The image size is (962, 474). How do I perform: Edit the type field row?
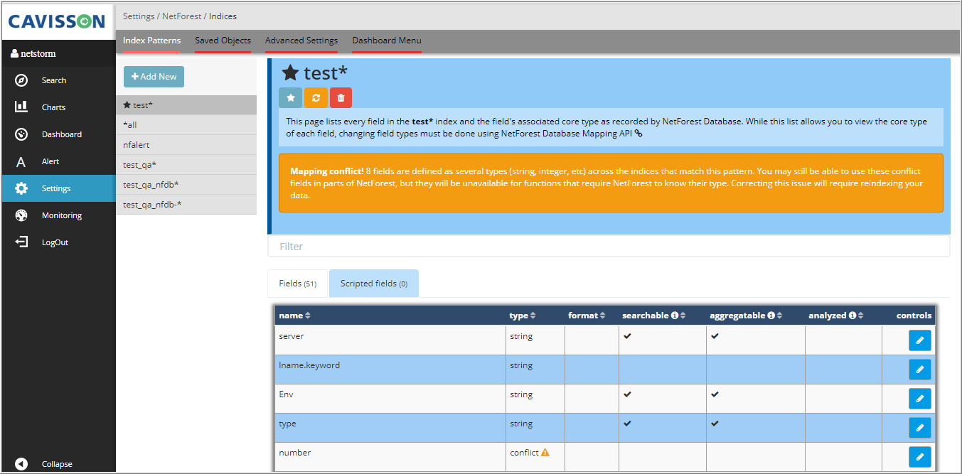tap(919, 428)
